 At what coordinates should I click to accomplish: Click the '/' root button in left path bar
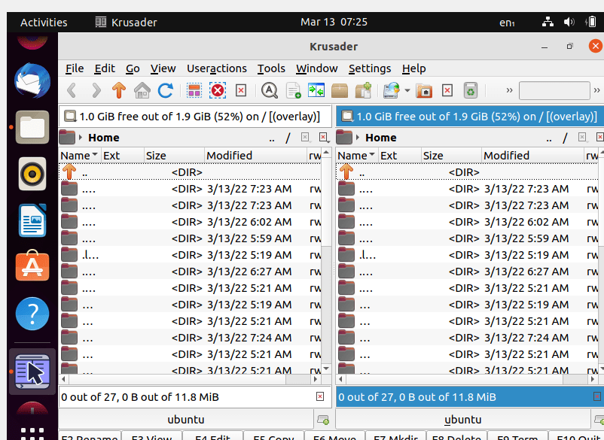point(288,138)
